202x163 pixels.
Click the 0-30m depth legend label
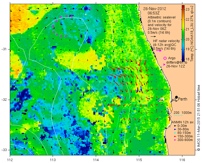point(182,126)
